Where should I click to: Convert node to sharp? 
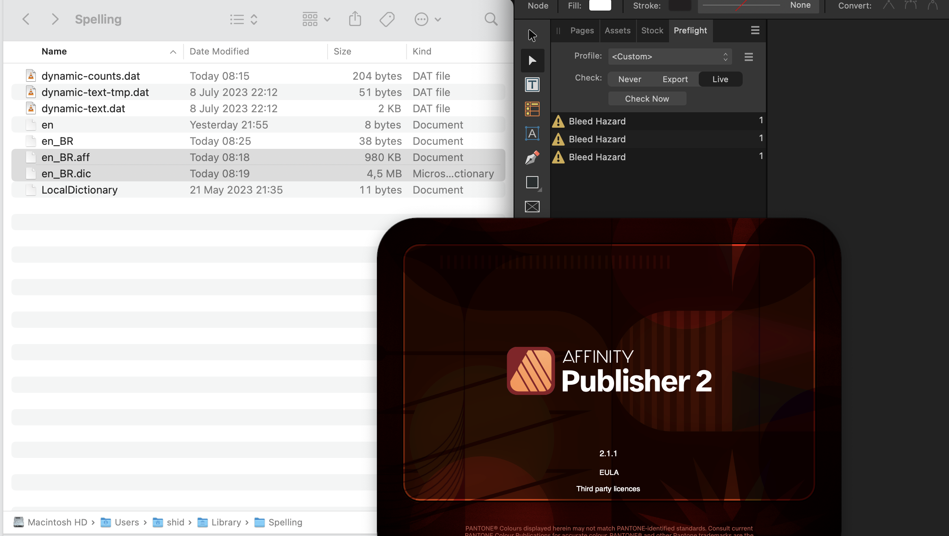pyautogui.click(x=888, y=5)
